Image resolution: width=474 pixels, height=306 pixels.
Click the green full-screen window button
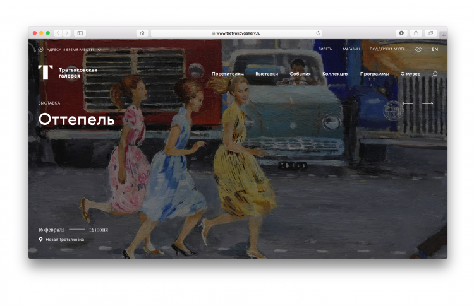pos(48,33)
